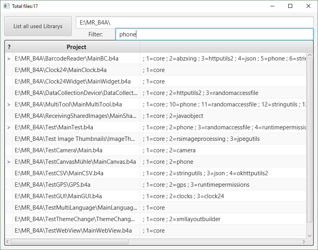Select the TestCamera\Main.b4a project

pos(77,150)
